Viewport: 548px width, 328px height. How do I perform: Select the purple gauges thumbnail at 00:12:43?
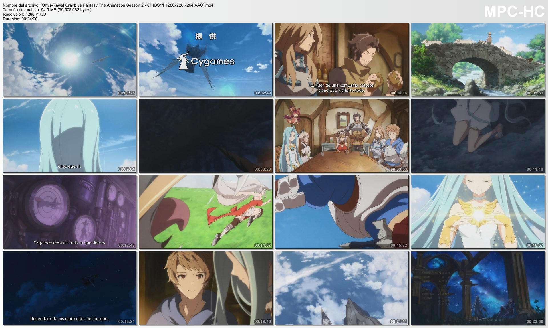[x=70, y=212]
